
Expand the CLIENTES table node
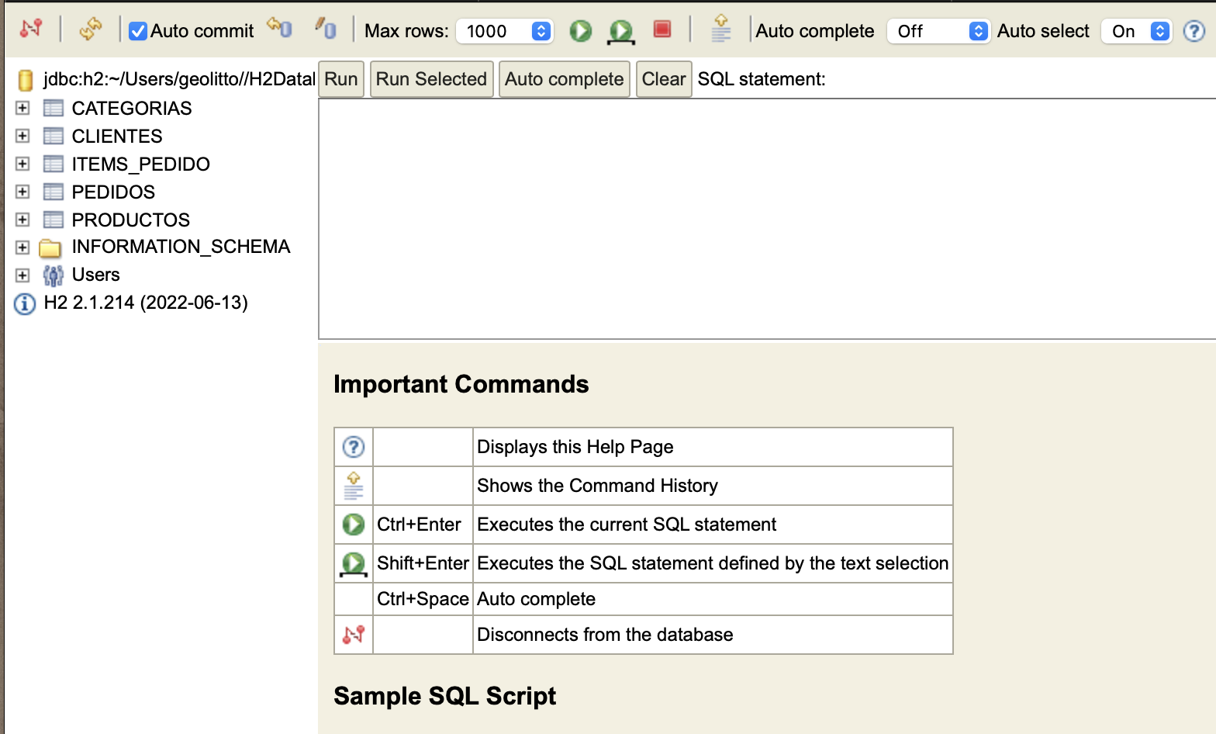tap(22, 136)
